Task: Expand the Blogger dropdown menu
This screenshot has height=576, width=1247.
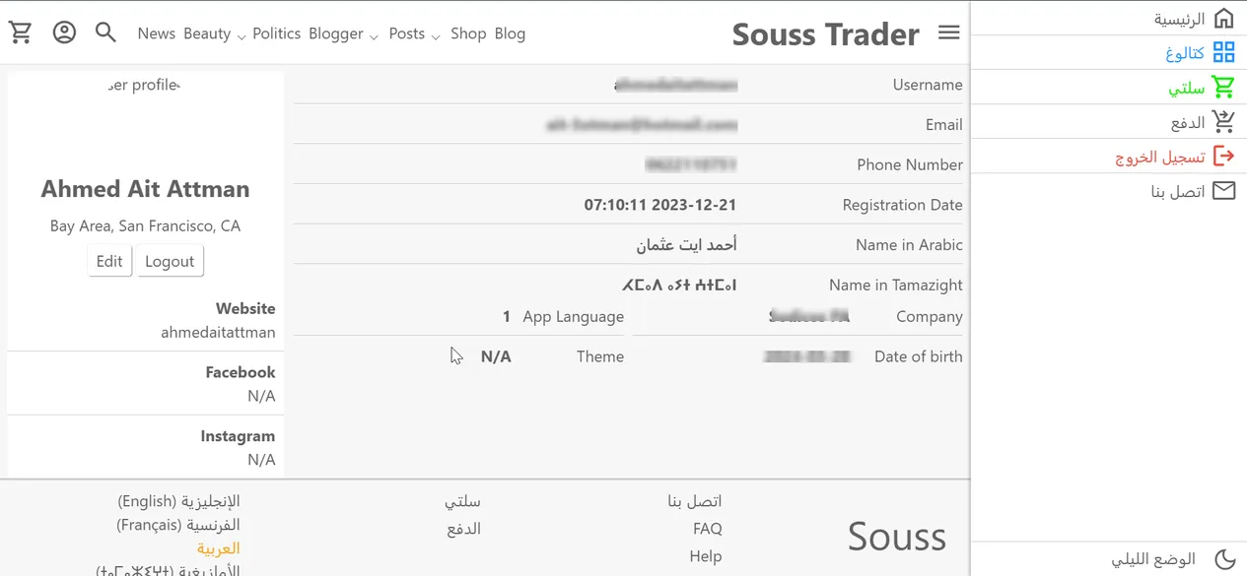Action: 343,33
